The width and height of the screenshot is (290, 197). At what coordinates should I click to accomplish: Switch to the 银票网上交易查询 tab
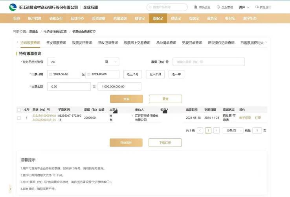coord(137,43)
